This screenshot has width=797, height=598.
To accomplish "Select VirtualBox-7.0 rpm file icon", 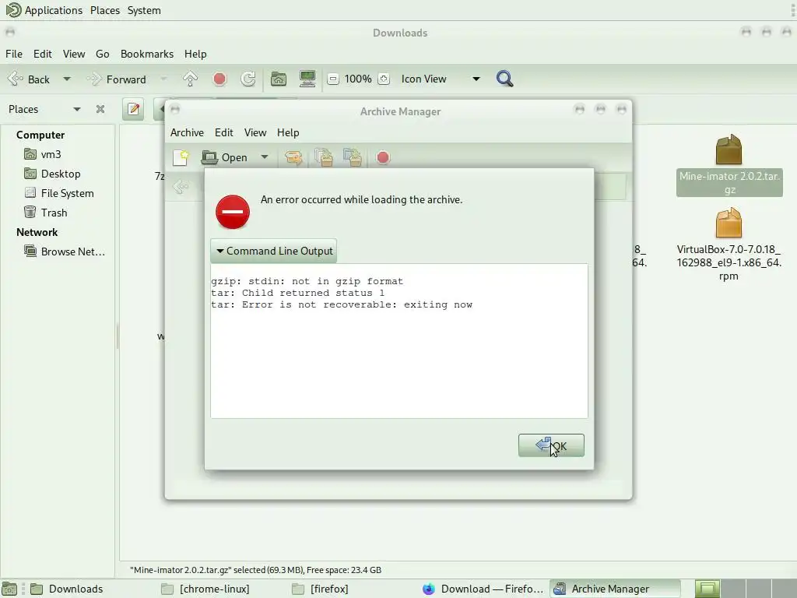I will (729, 223).
